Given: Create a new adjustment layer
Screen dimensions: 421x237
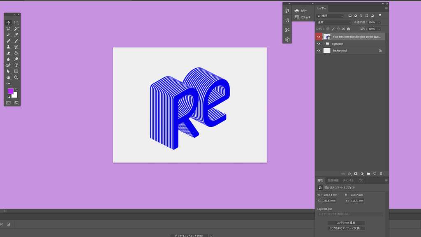Looking at the screenshot, I should point(362,174).
